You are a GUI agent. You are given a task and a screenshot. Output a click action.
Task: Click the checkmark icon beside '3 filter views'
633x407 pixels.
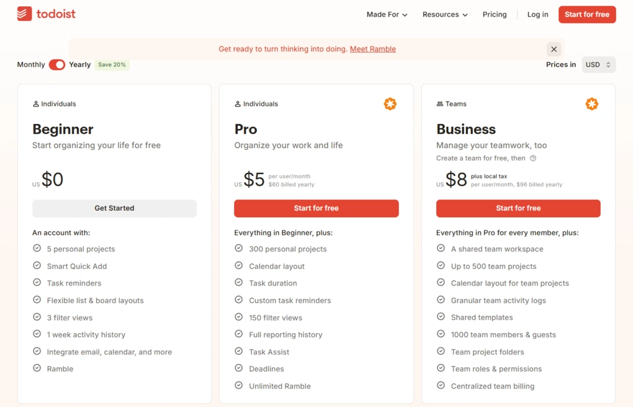(37, 317)
